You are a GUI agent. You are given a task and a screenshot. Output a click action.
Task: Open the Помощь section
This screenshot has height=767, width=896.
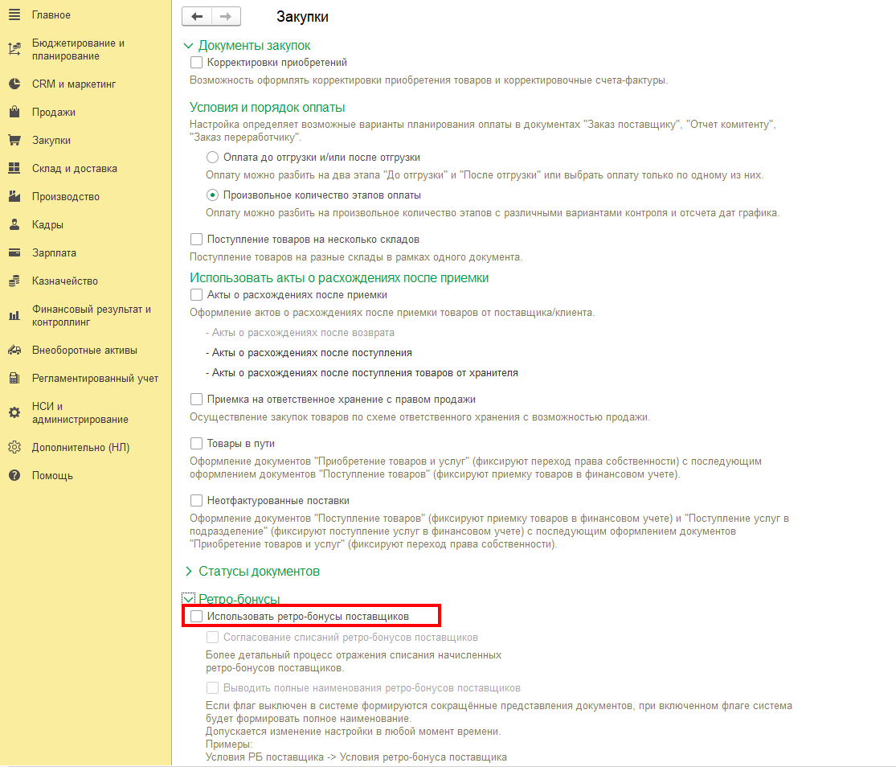52,475
